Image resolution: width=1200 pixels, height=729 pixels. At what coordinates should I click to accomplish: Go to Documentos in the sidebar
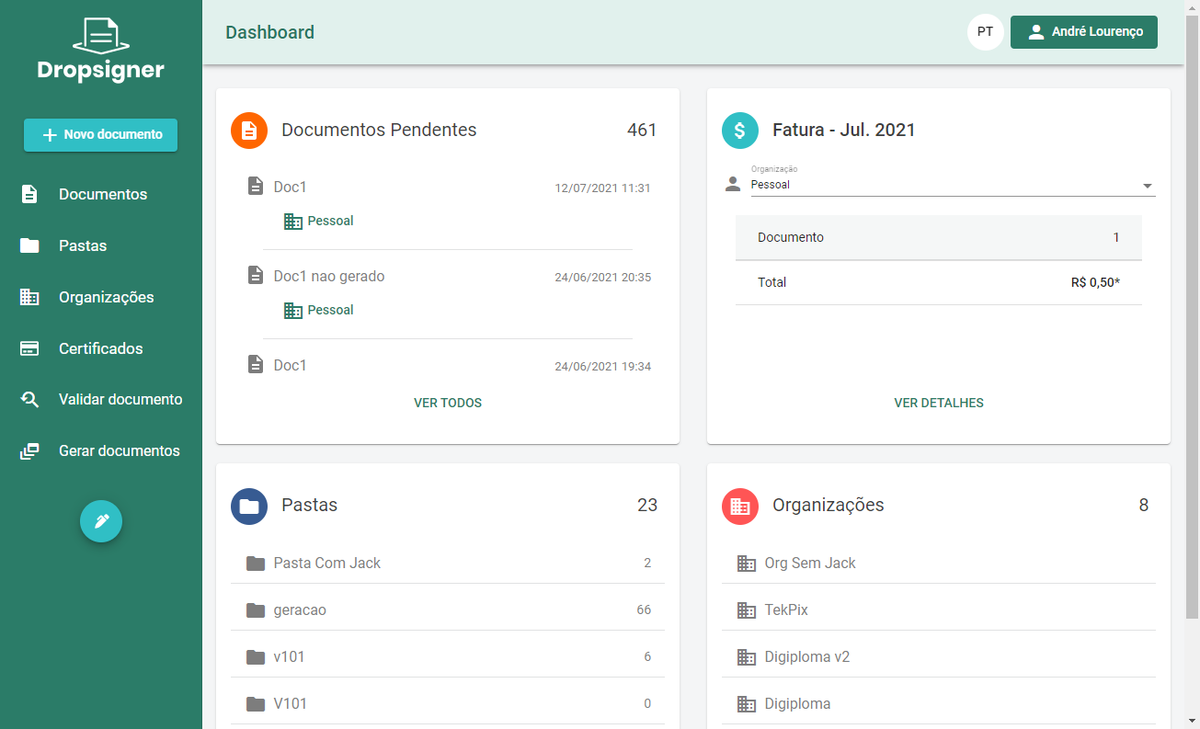101,194
